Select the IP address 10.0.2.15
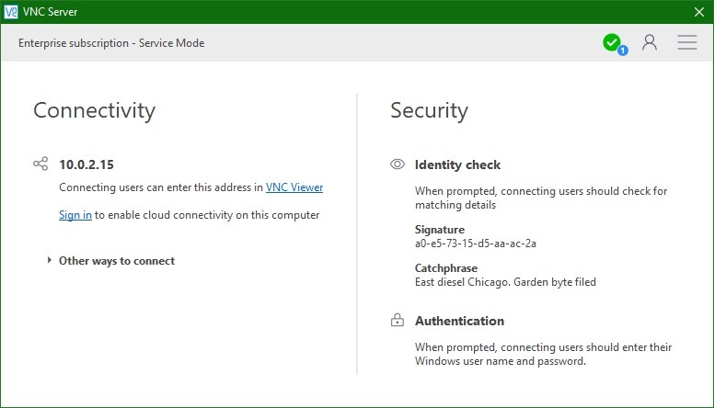Viewport: 714px width, 408px height. tap(86, 164)
